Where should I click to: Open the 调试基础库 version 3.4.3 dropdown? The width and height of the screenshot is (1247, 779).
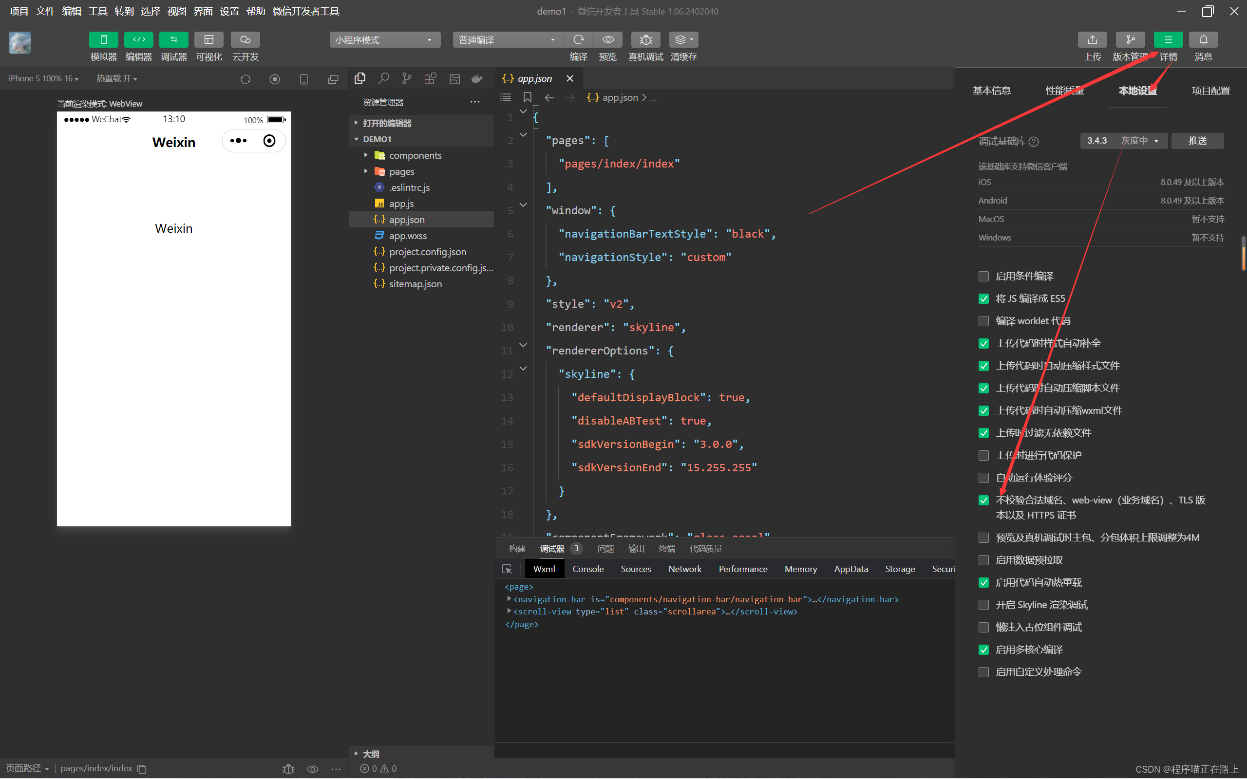[x=1123, y=141]
